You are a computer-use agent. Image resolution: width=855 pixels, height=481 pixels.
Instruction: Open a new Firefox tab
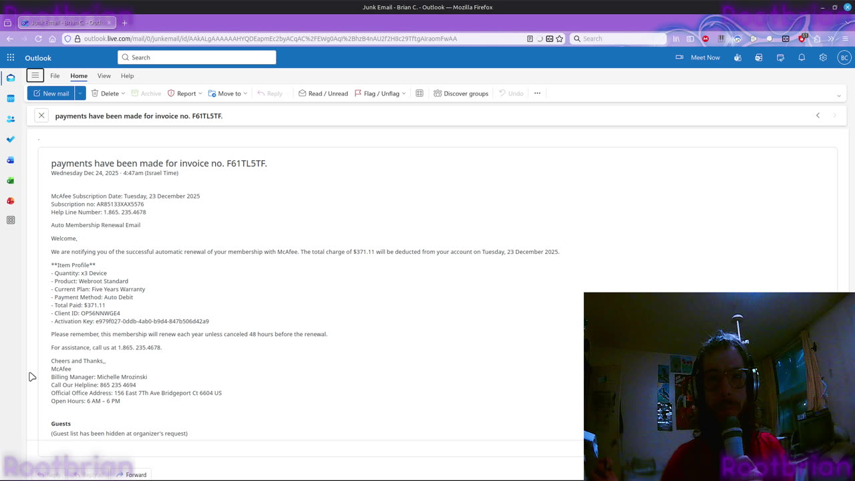click(124, 23)
